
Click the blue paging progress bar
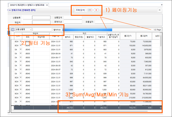click(x=87, y=30)
